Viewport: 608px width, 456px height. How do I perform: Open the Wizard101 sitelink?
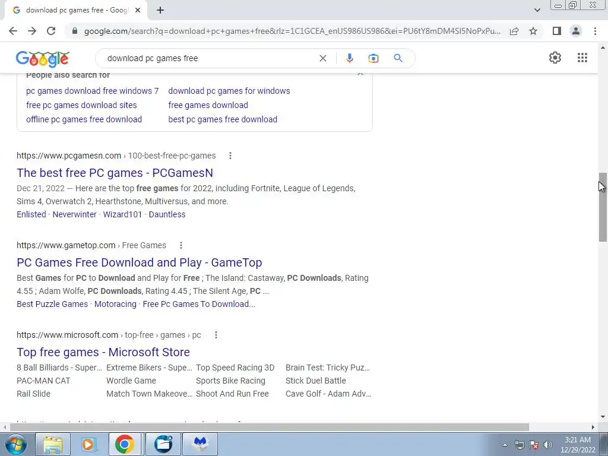point(122,214)
